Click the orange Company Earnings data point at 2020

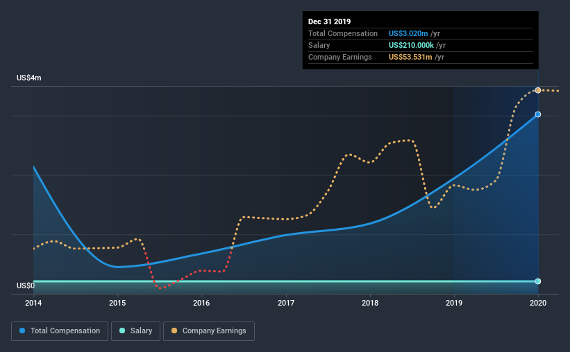coord(538,90)
